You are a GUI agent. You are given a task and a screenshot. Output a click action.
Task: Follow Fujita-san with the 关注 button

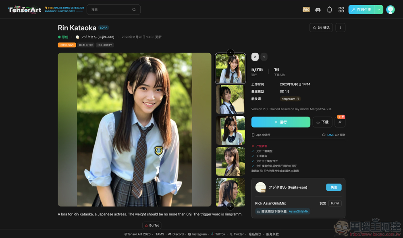[x=333, y=187]
